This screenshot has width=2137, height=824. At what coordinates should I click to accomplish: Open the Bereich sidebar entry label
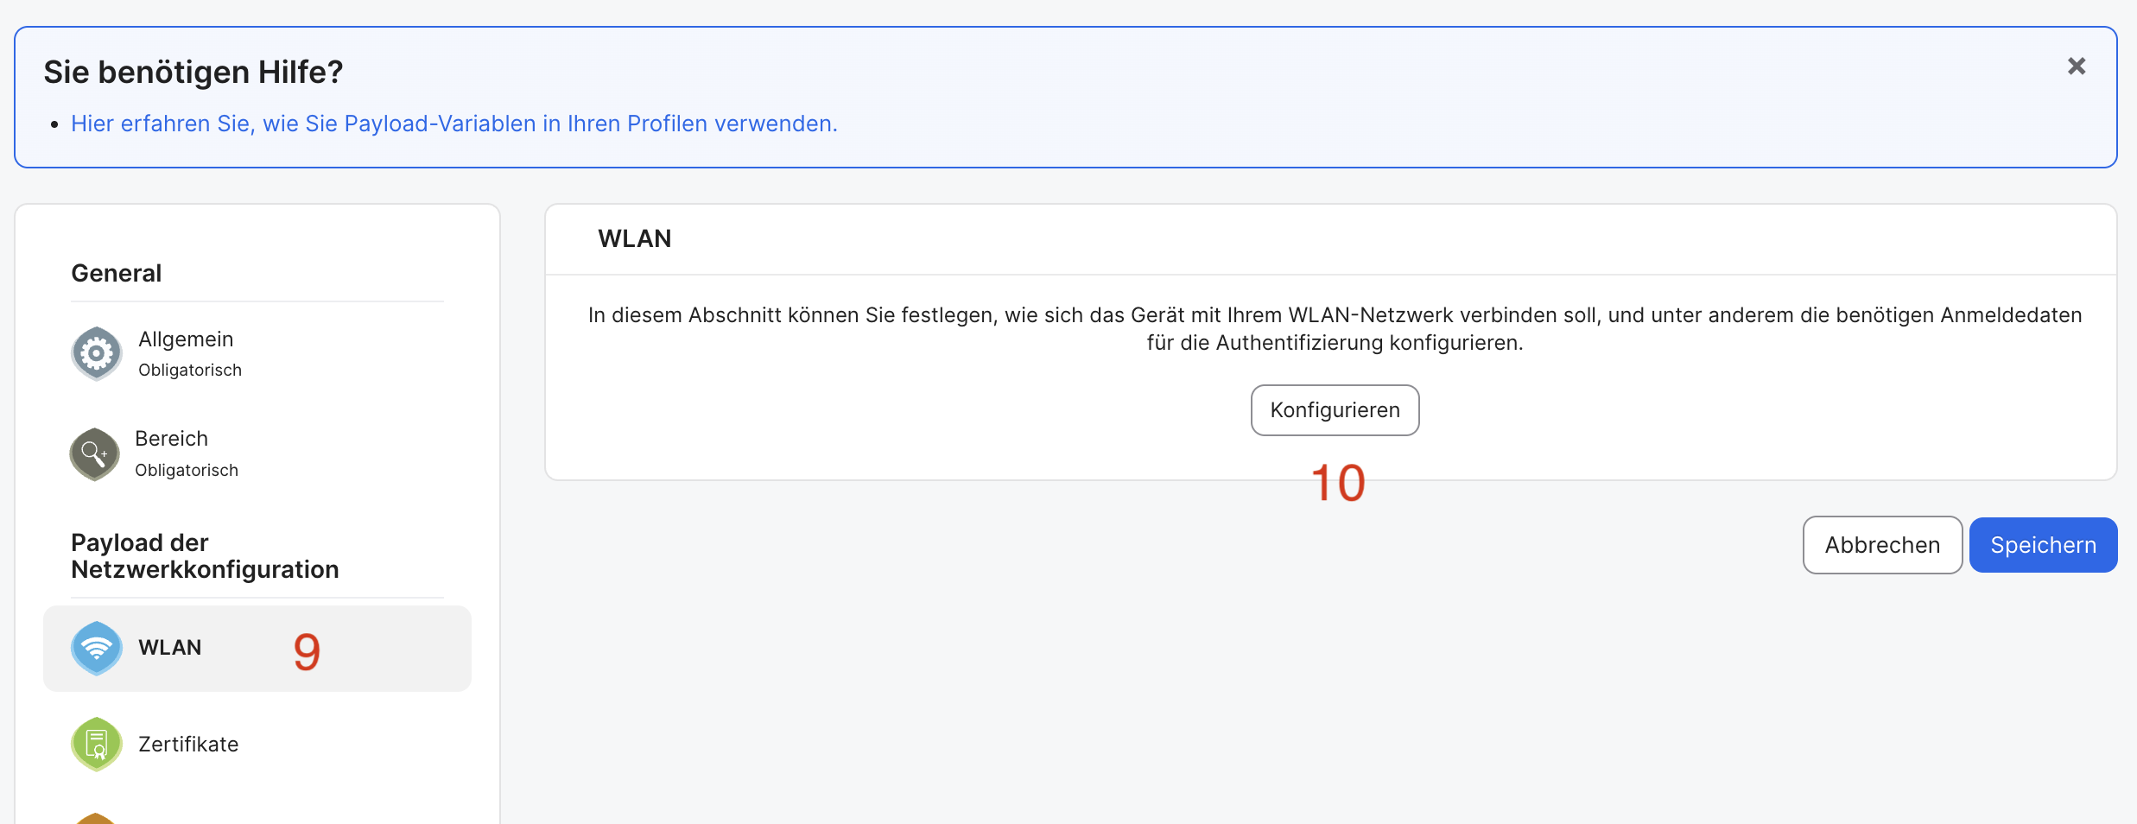171,439
